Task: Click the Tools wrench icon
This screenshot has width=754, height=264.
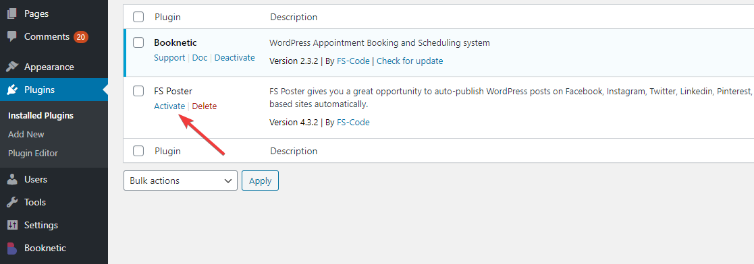Action: pyautogui.click(x=12, y=203)
